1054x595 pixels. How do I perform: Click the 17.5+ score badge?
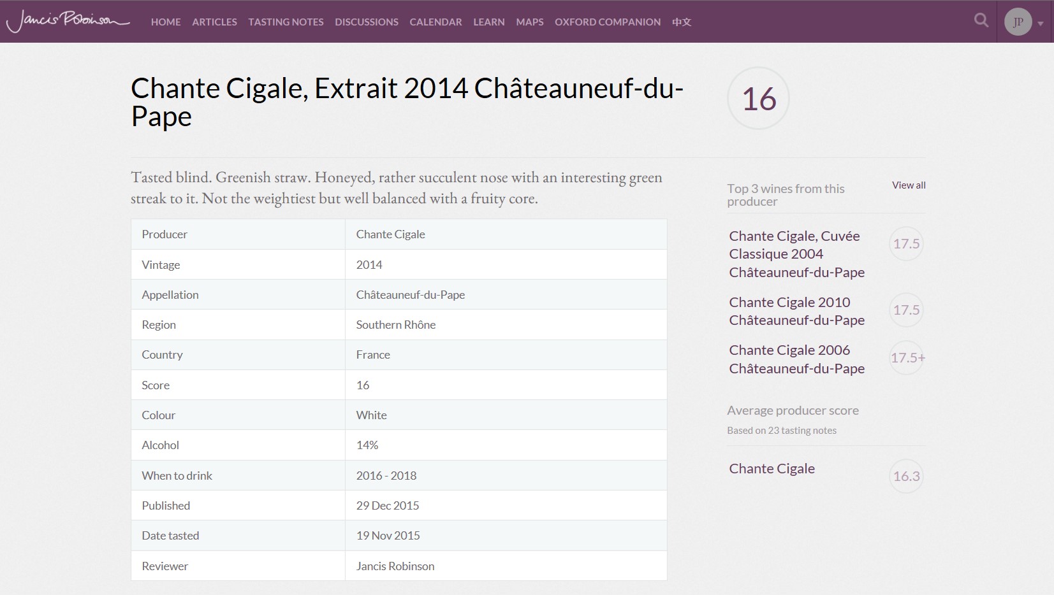(907, 357)
